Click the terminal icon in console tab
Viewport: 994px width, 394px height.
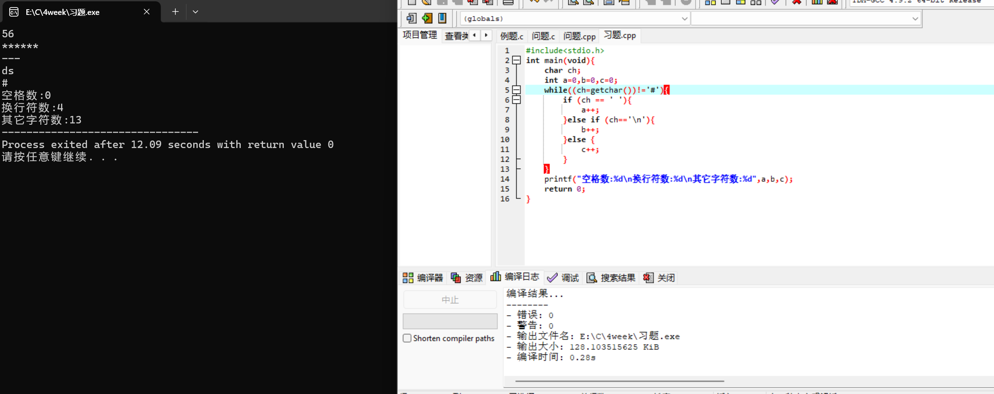point(14,12)
